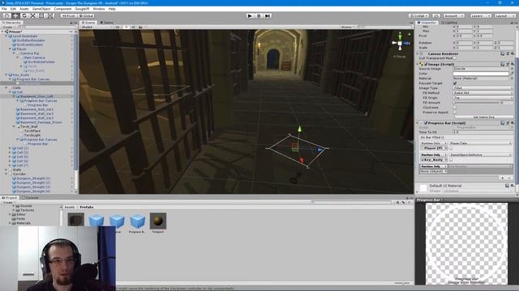The image size is (519, 291).
Task: Select the first prefab thumbnail
Action: point(75,220)
